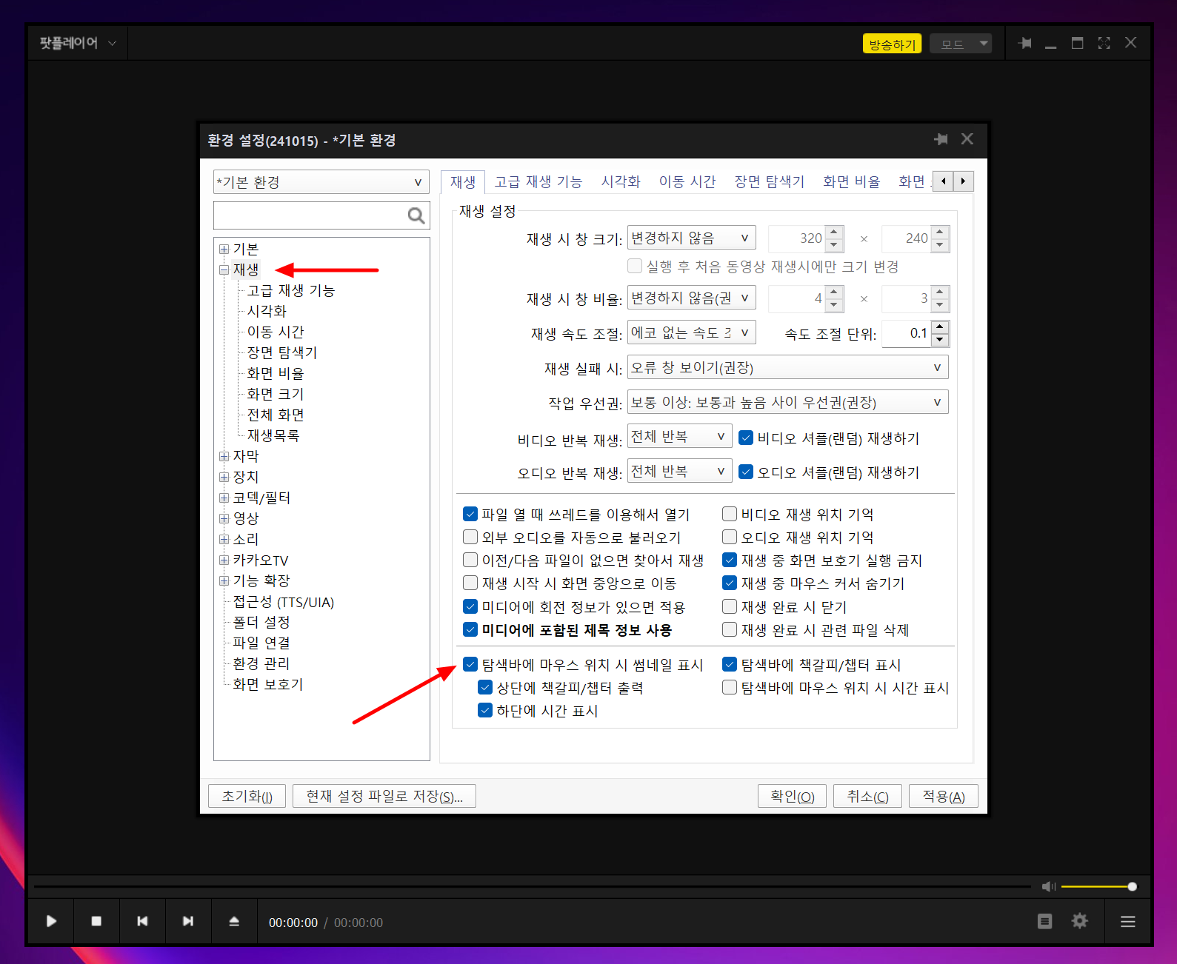Pin the PotPlayer main window on top
The image size is (1177, 964).
click(x=1025, y=43)
